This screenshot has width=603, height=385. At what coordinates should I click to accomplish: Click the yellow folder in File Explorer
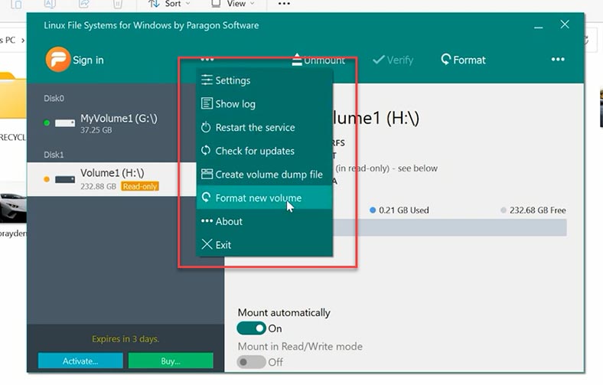tap(13, 96)
